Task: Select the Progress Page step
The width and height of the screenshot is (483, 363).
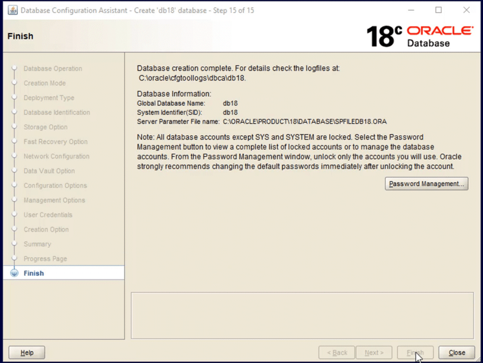Action: point(45,259)
